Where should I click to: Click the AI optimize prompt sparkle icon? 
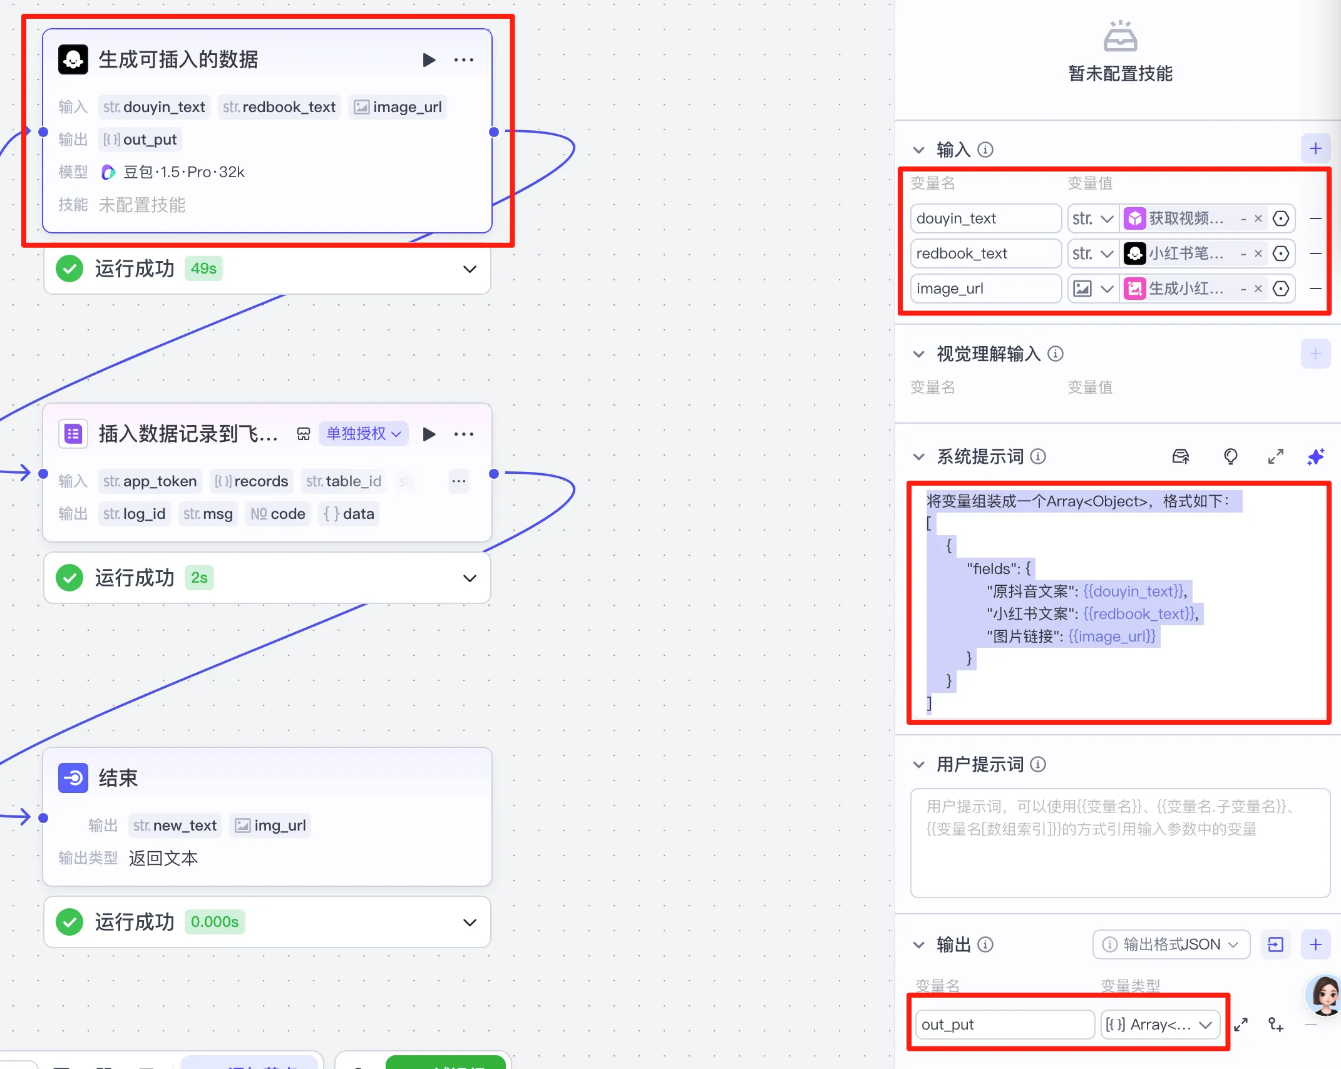pos(1315,457)
